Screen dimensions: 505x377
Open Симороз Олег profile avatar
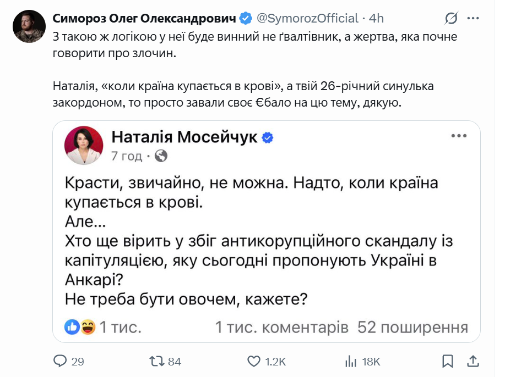click(x=29, y=26)
